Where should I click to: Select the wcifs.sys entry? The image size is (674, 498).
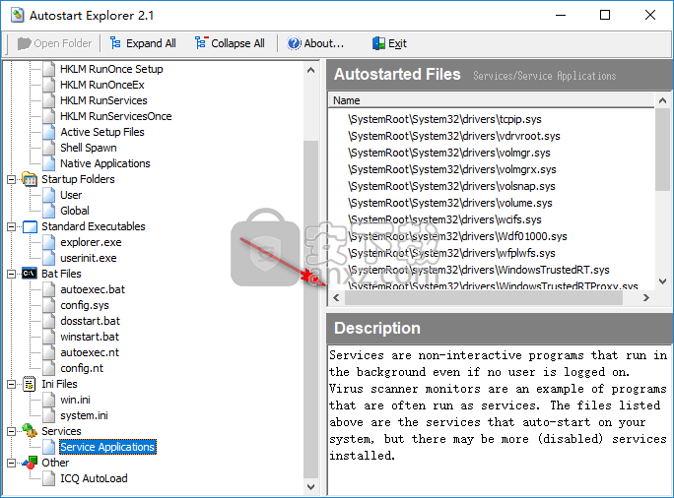pos(444,219)
